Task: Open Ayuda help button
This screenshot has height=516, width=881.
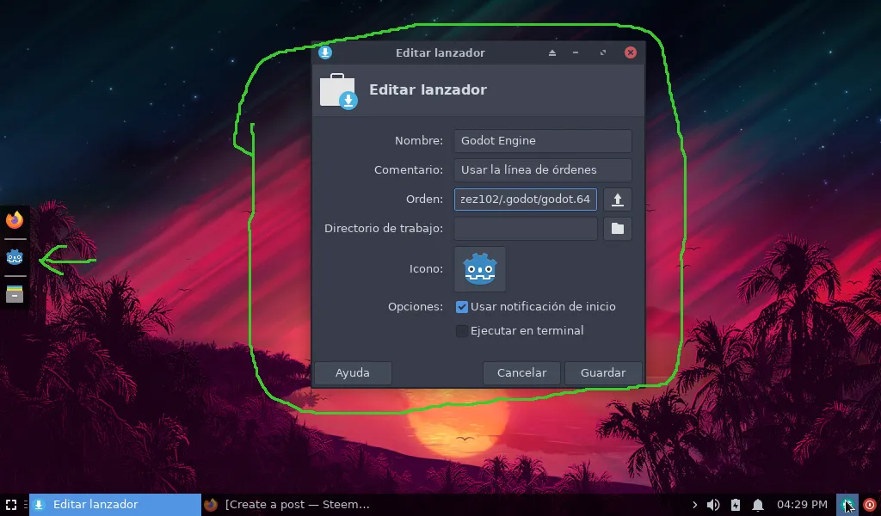Action: (x=353, y=373)
